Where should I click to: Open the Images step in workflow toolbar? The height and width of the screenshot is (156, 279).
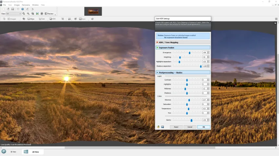[x=12, y=19]
